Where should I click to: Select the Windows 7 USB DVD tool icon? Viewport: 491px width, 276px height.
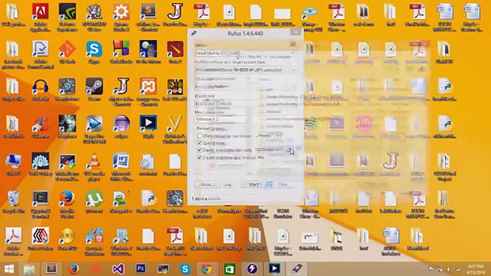(121, 242)
